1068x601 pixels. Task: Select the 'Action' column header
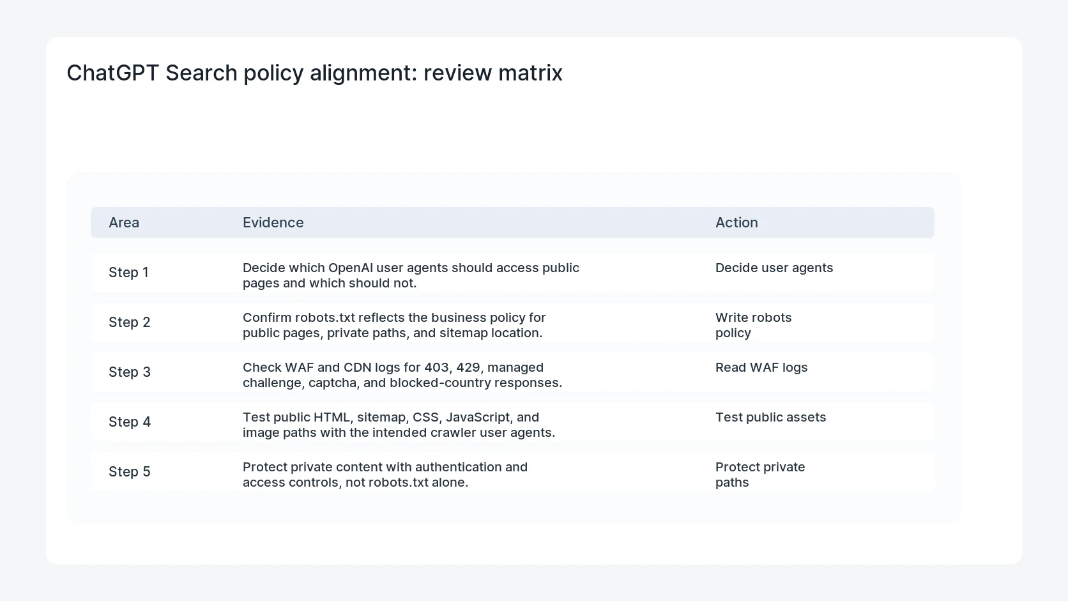736,222
